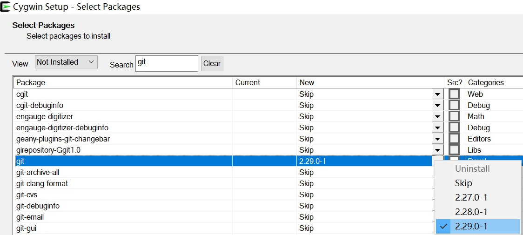Sort by the Package column header
Image resolution: width=523 pixels, height=235 pixels.
[123, 82]
